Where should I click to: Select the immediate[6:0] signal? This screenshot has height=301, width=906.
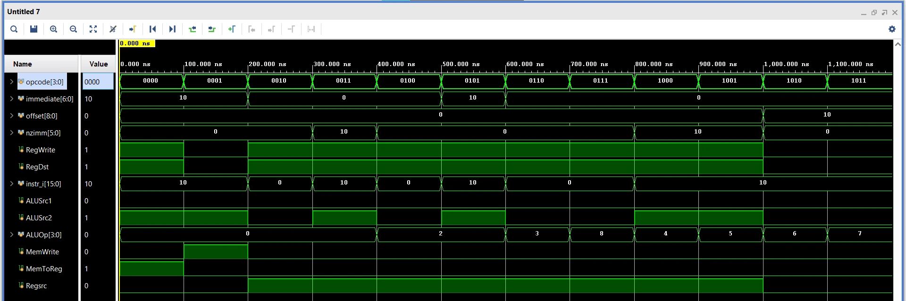[x=50, y=99]
